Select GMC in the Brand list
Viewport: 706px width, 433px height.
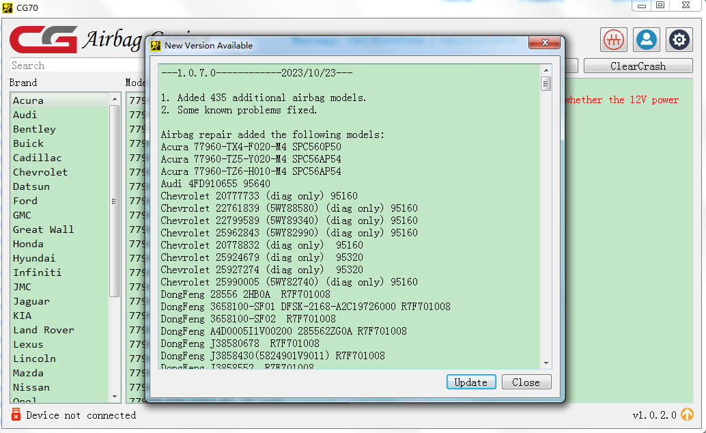click(x=59, y=215)
